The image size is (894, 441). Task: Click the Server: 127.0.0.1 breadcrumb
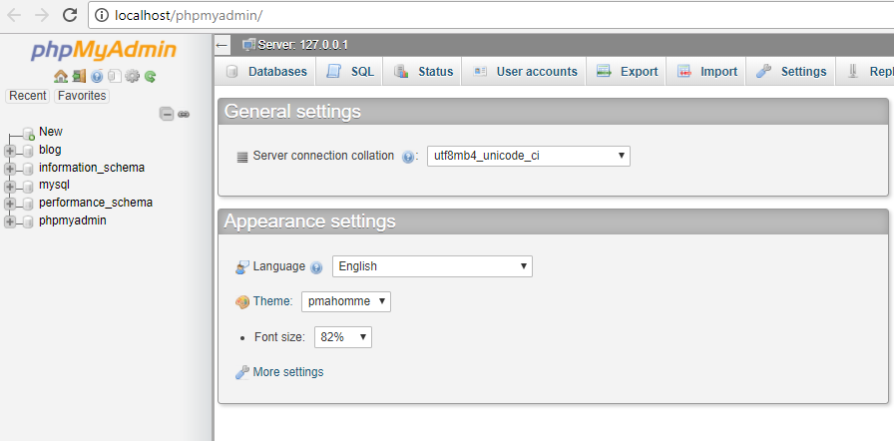click(302, 45)
